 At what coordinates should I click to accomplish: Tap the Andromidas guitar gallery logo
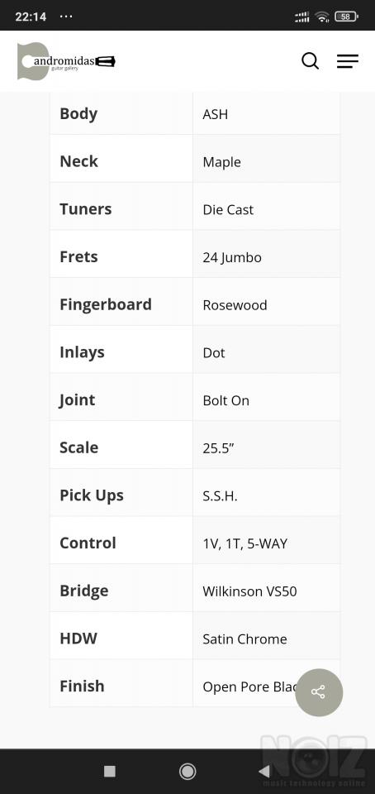[66, 61]
